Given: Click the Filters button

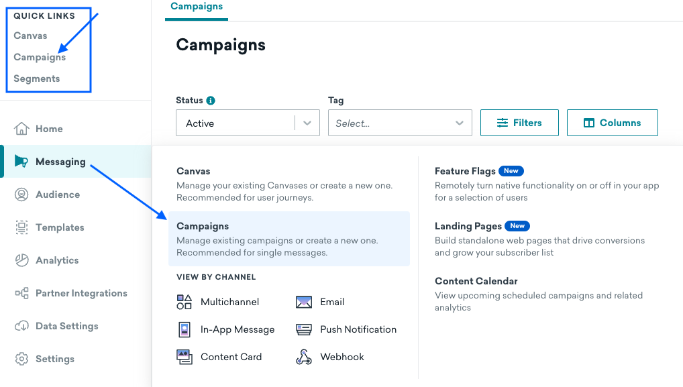Looking at the screenshot, I should pos(519,123).
